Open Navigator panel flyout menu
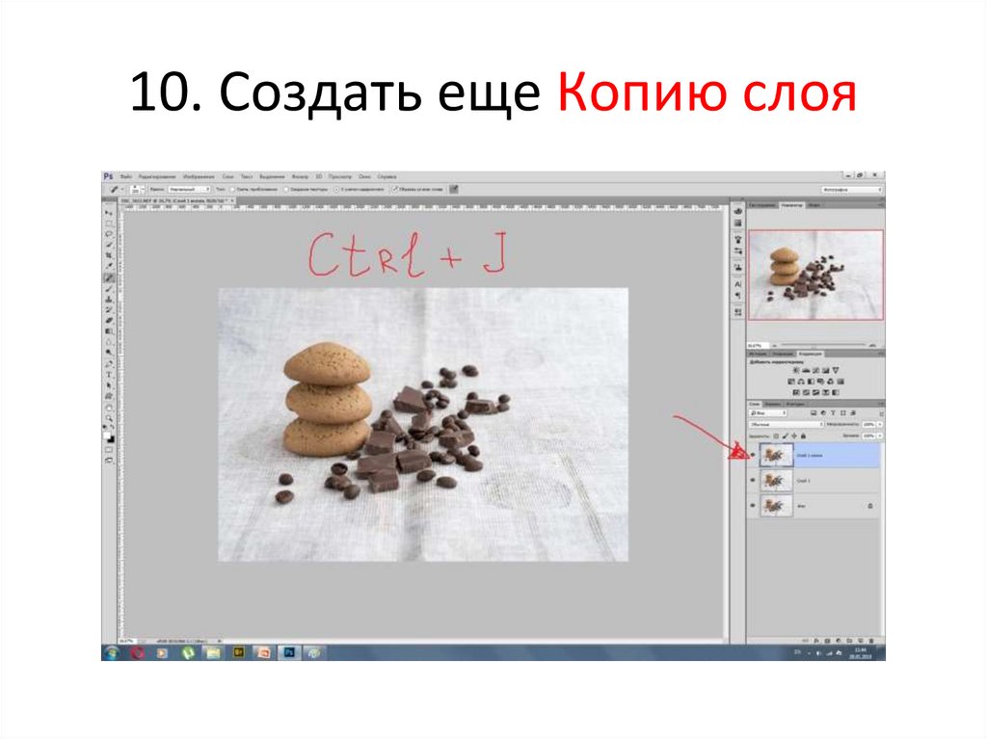Screen dimensions: 987x739 pyautogui.click(x=881, y=204)
